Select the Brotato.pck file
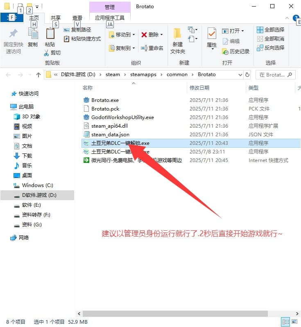 105,108
